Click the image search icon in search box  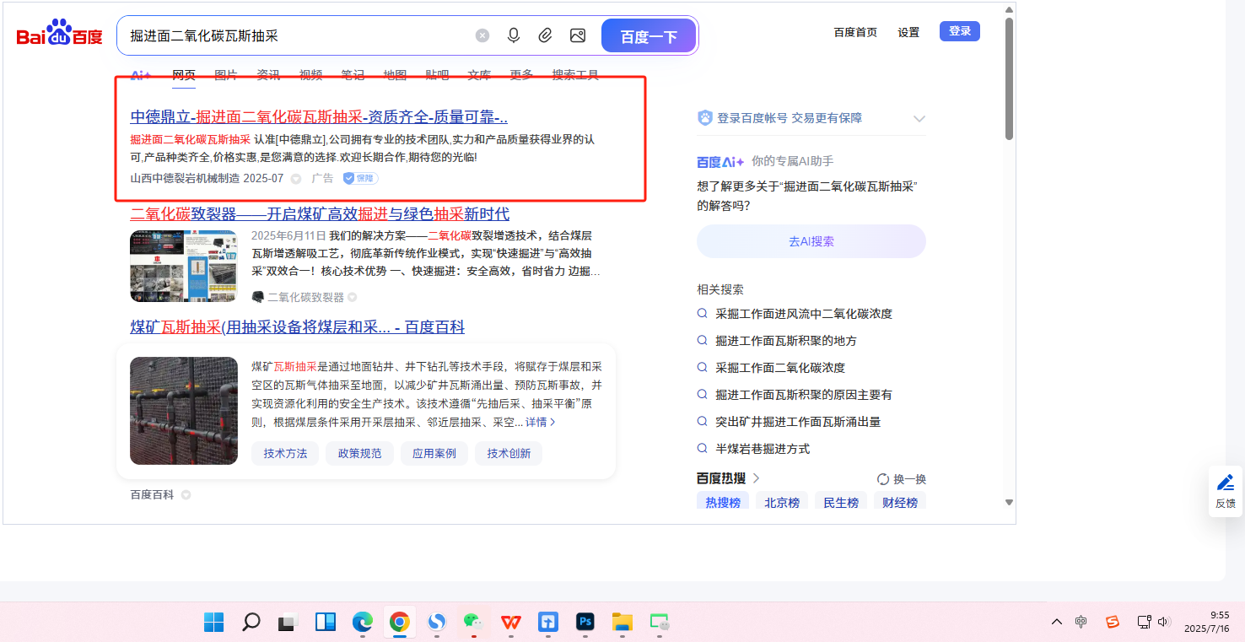(x=578, y=35)
